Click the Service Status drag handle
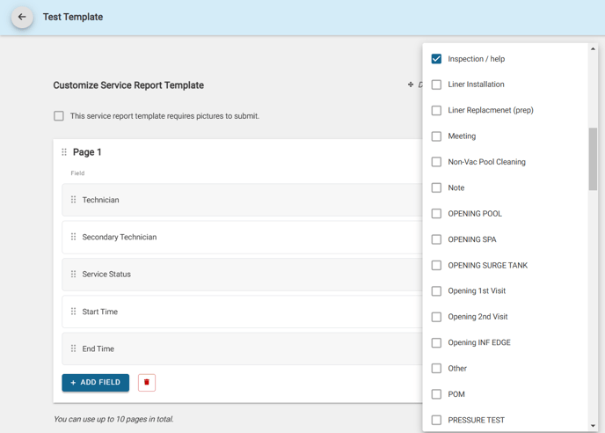Screen dimensions: 605x433 (x=73, y=274)
